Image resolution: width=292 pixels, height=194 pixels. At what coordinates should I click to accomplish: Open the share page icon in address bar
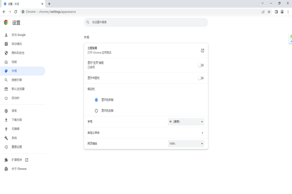(x=263, y=12)
